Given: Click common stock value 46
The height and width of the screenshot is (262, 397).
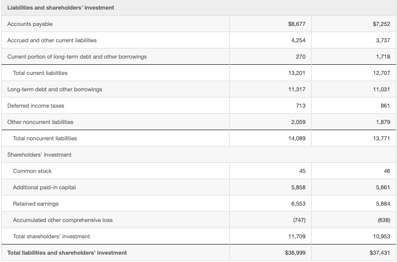Looking at the screenshot, I should pos(387,171).
